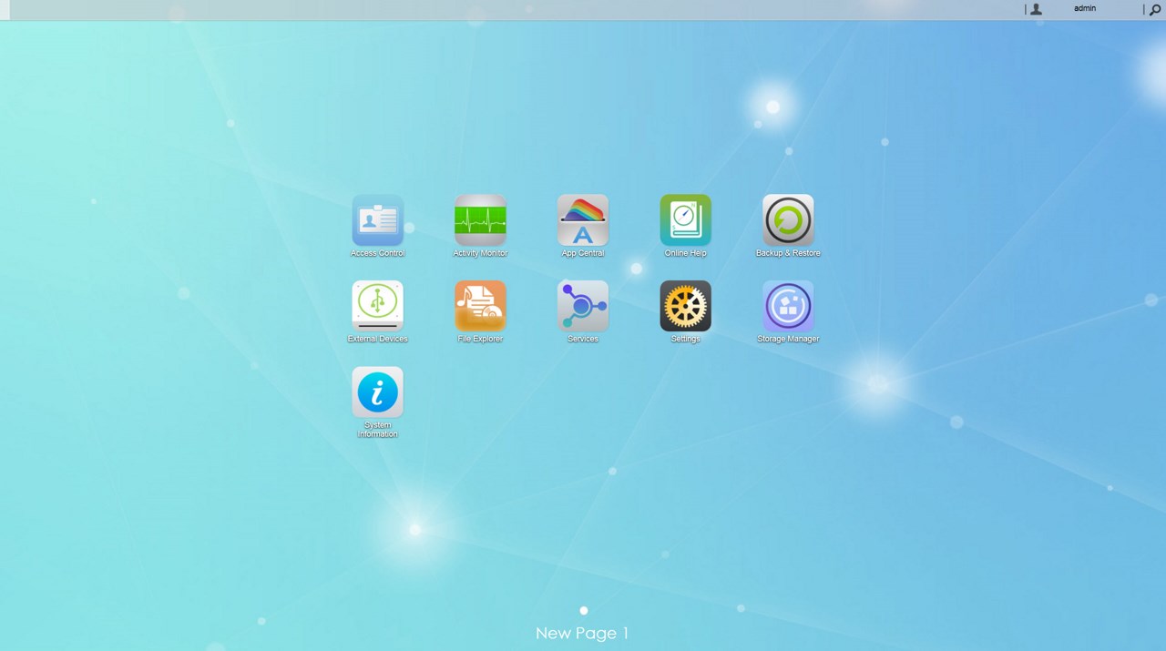Click the search magnifier icon

(x=1155, y=10)
